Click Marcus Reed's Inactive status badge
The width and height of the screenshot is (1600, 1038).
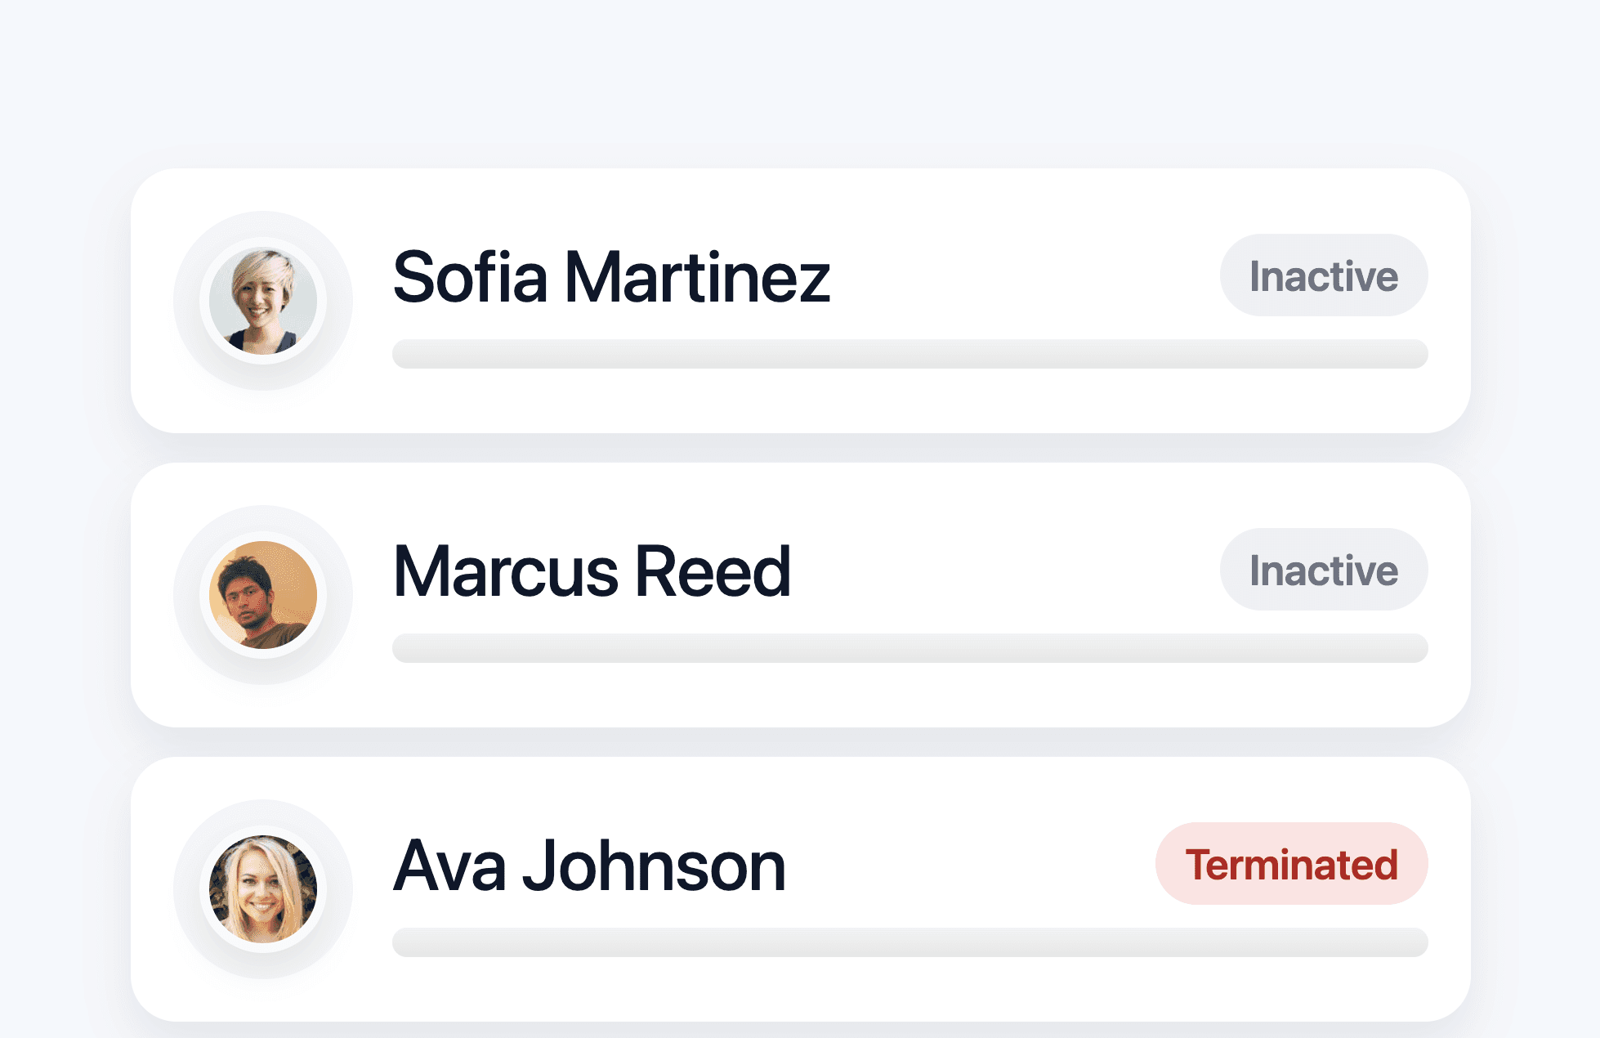(x=1324, y=570)
